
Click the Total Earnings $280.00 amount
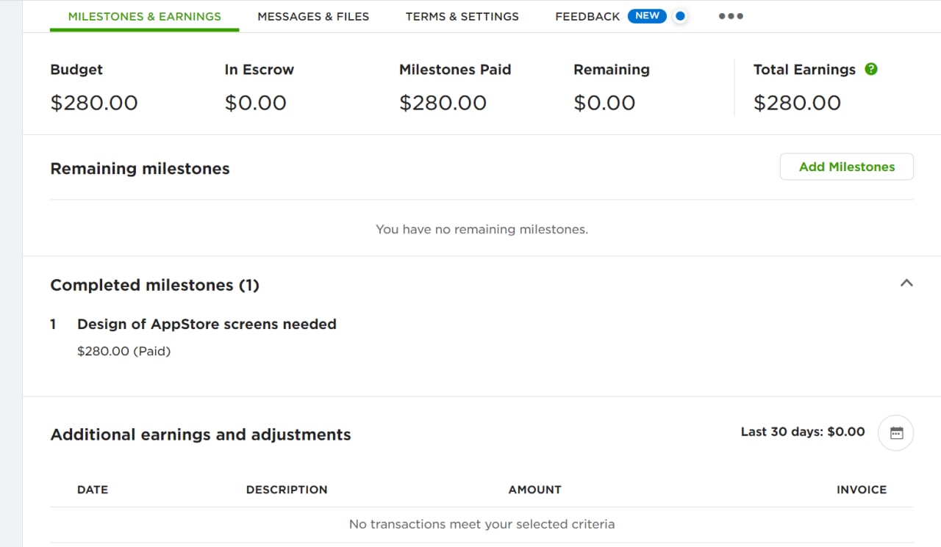point(797,103)
